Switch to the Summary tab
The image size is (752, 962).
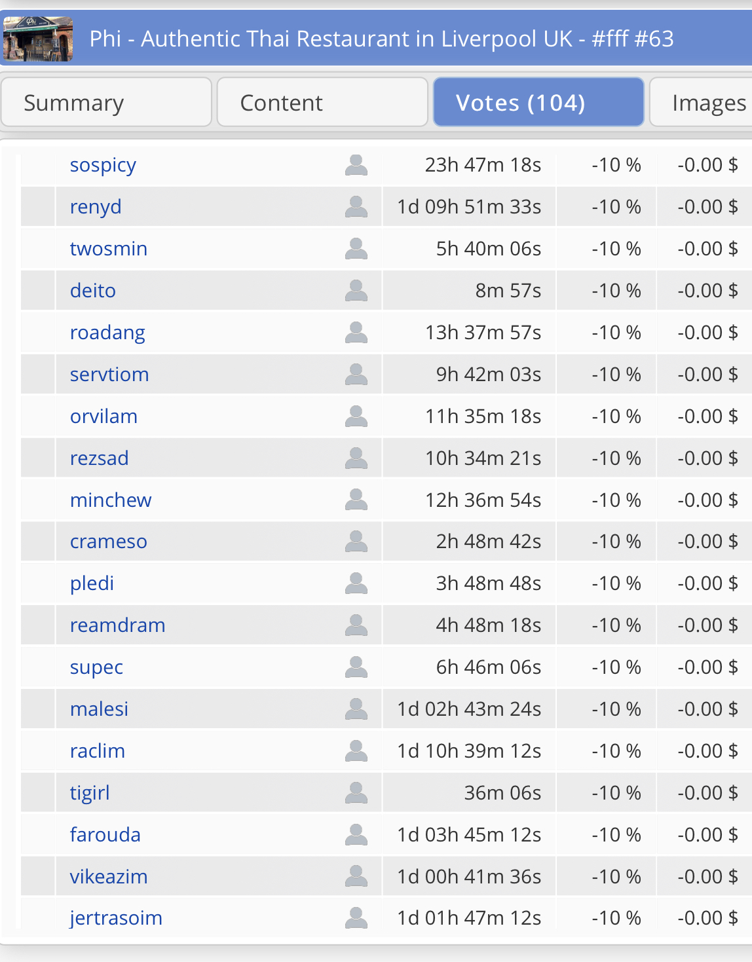pos(106,103)
